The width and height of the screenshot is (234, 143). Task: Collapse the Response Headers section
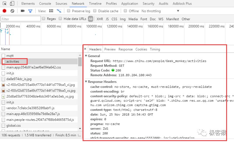(86, 81)
